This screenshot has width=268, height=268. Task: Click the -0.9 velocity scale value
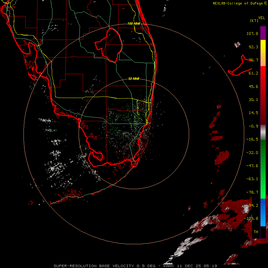coord(253,126)
